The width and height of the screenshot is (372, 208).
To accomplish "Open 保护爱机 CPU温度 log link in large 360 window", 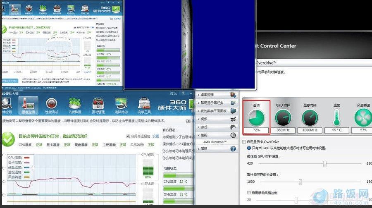I will click(x=178, y=144).
